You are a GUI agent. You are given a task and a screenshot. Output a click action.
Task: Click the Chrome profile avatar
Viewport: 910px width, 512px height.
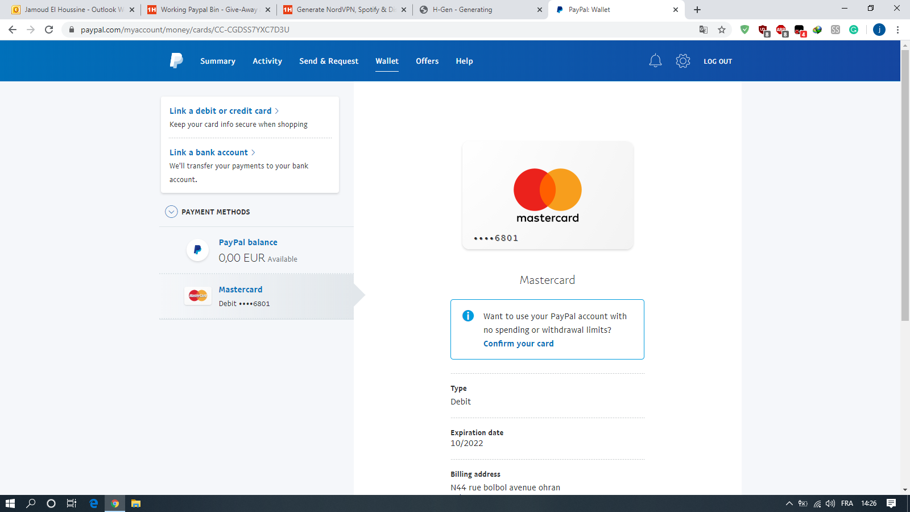pos(879,30)
